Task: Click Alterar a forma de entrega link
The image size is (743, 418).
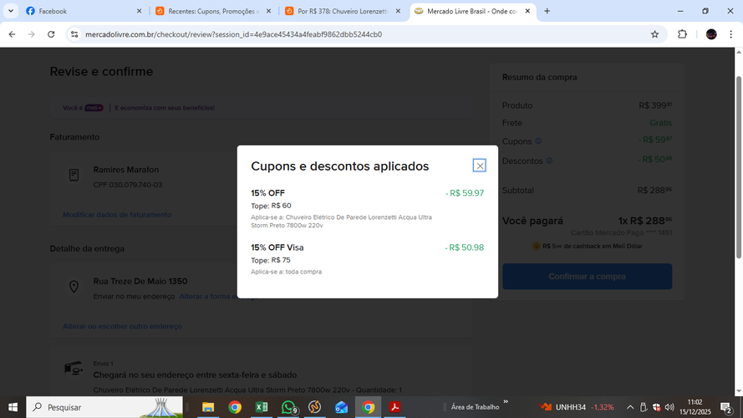Action: tap(216, 296)
